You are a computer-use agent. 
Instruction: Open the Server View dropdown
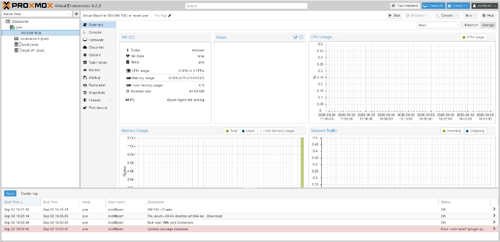pyautogui.click(x=37, y=14)
